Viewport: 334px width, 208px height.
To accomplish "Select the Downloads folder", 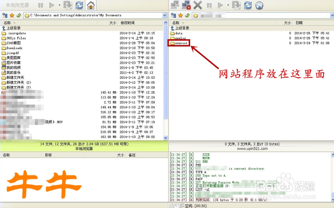I will [12, 48].
